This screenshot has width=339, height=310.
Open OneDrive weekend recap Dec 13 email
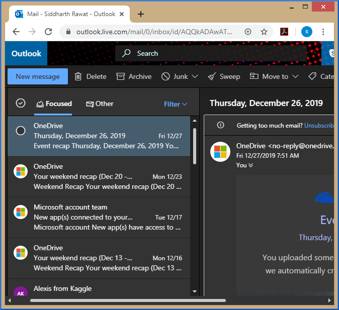99,258
